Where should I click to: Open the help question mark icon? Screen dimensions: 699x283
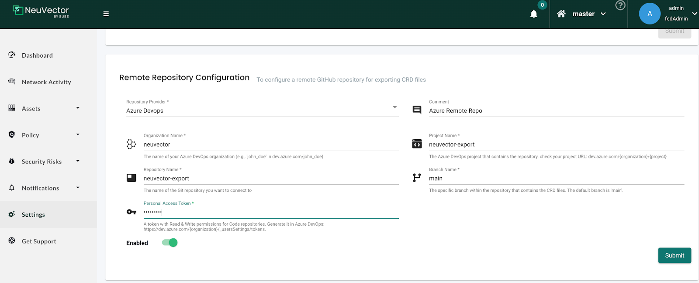(620, 5)
